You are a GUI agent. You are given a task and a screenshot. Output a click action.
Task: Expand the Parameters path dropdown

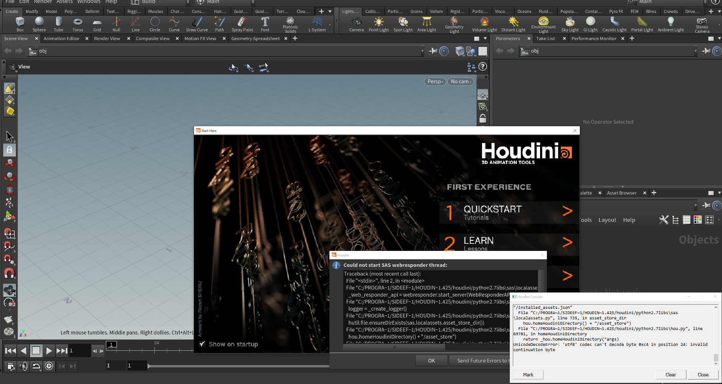point(695,51)
